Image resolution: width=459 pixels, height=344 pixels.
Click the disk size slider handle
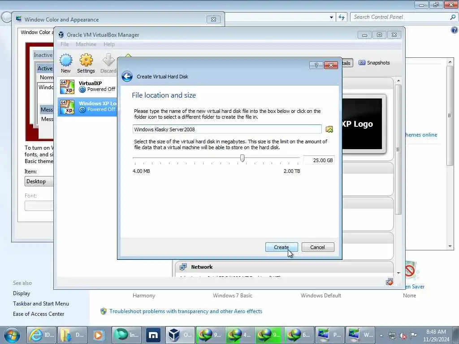[x=242, y=158]
